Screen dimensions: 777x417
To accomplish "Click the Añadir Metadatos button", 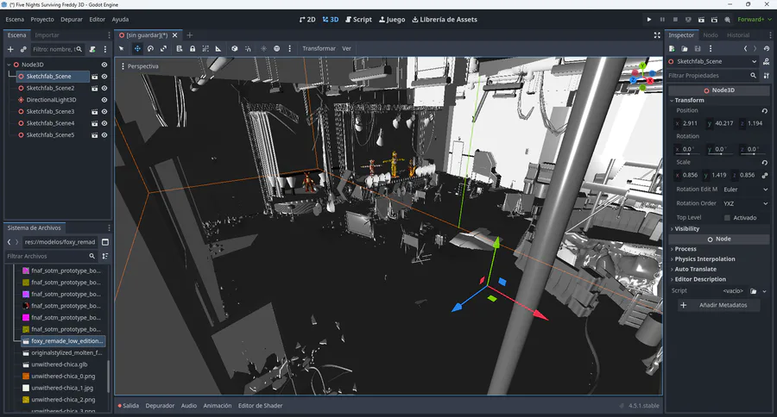I will click(x=719, y=305).
